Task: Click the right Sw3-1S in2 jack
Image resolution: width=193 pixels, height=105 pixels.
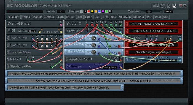Action: coord(152,39)
